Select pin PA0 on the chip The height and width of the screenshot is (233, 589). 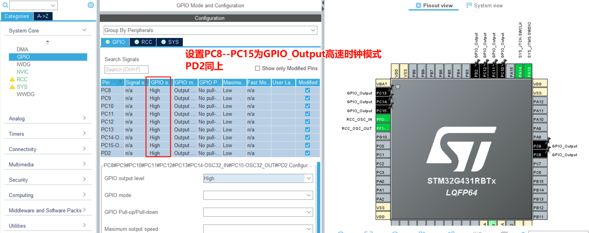(383, 181)
